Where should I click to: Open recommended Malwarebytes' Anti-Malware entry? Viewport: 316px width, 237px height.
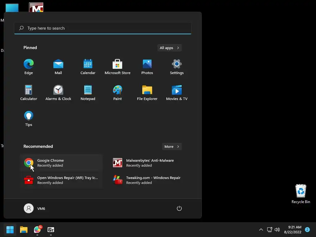click(150, 163)
